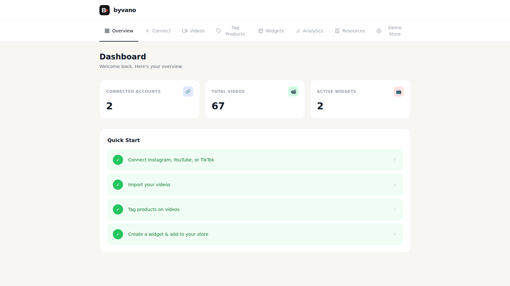510x286 pixels.
Task: Expand the Import your videos row chevron
Action: tap(395, 185)
